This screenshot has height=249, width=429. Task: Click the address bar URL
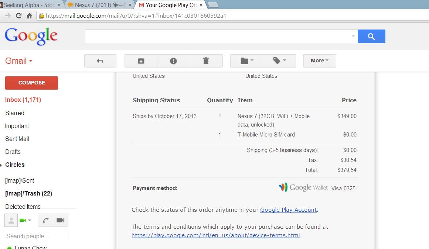coord(136,16)
